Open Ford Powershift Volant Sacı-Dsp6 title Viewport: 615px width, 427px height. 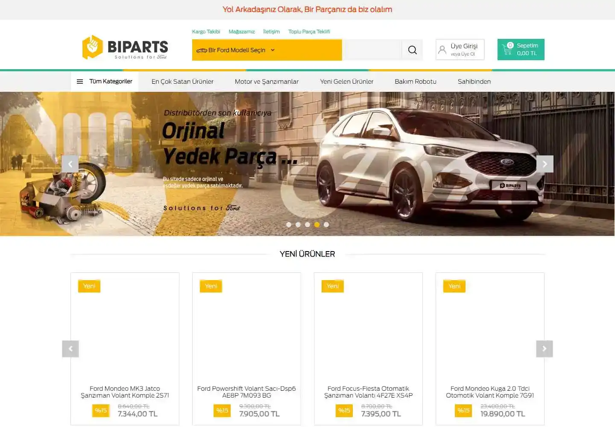pyautogui.click(x=246, y=392)
